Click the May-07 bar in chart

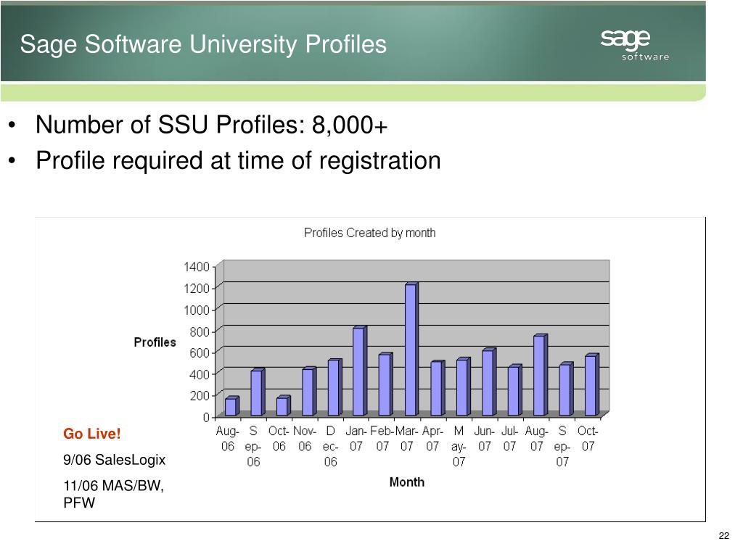point(463,387)
